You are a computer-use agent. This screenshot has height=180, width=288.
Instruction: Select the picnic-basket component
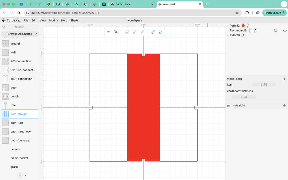click(20, 158)
